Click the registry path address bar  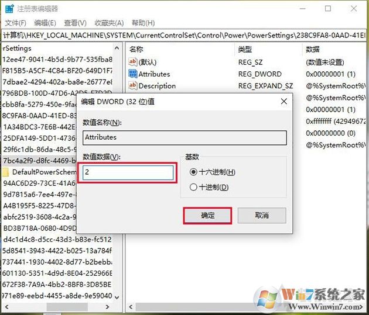coord(184,36)
